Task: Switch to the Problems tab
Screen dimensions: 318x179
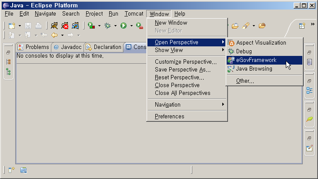Action: pos(33,47)
